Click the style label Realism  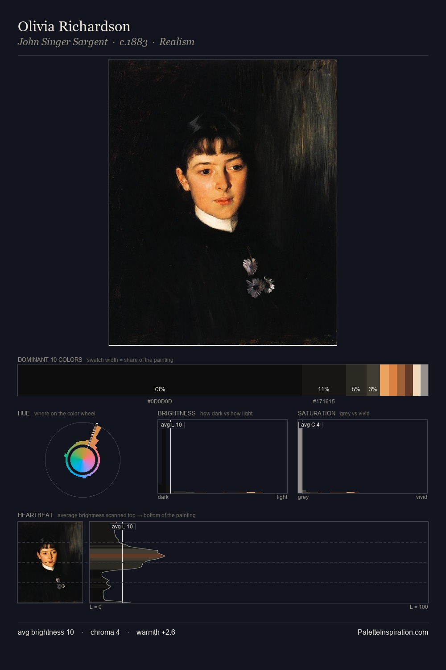[x=177, y=42]
